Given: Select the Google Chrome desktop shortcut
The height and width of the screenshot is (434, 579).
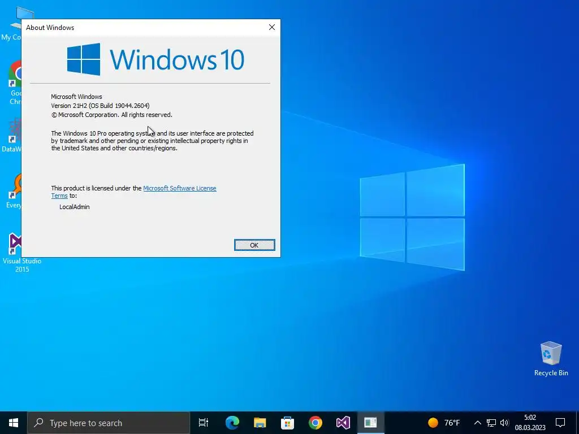Looking at the screenshot, I should 15,83.
